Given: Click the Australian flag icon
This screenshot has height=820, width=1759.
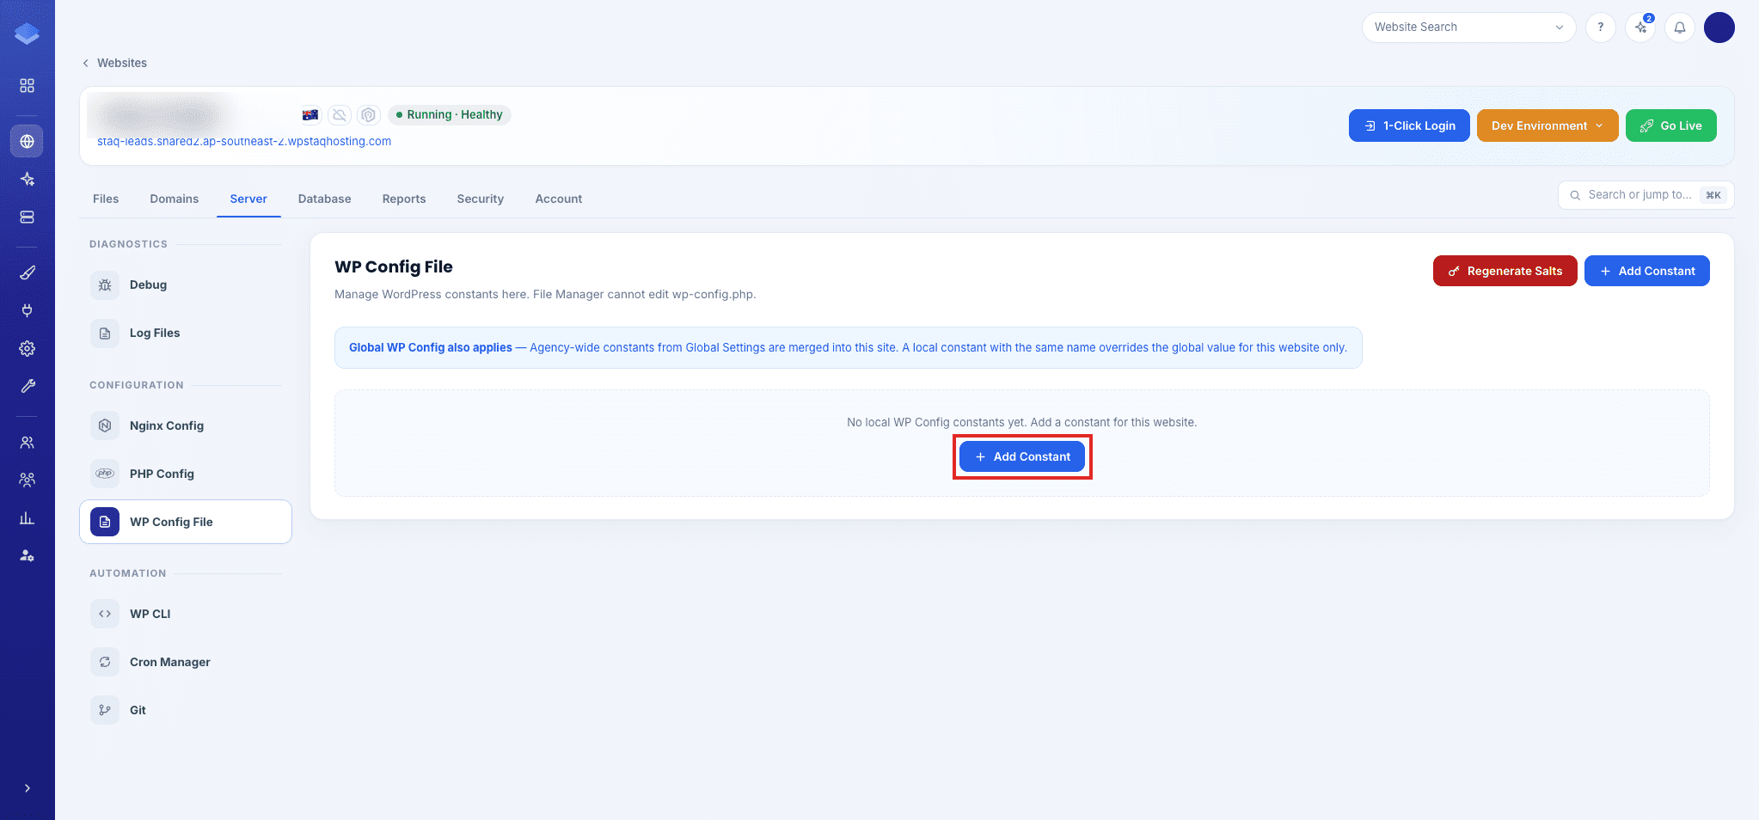Looking at the screenshot, I should (310, 115).
